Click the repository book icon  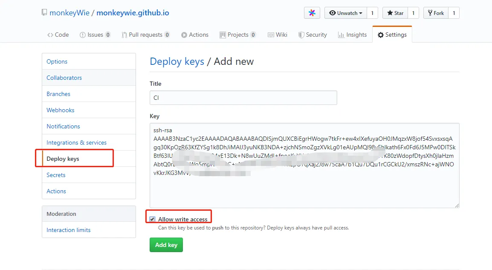(44, 13)
